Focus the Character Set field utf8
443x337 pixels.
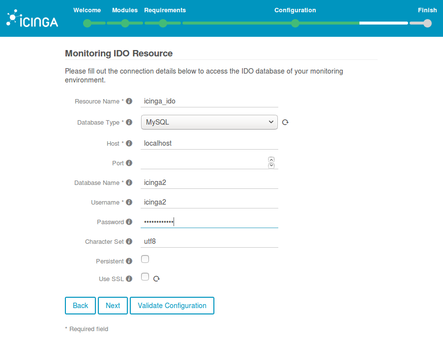(209, 241)
